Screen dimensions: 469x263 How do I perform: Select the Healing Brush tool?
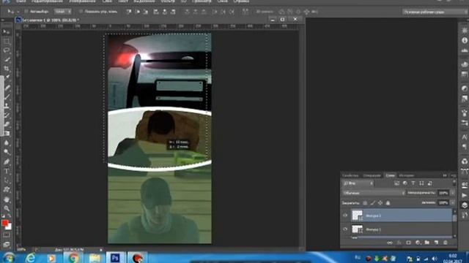(x=7, y=88)
